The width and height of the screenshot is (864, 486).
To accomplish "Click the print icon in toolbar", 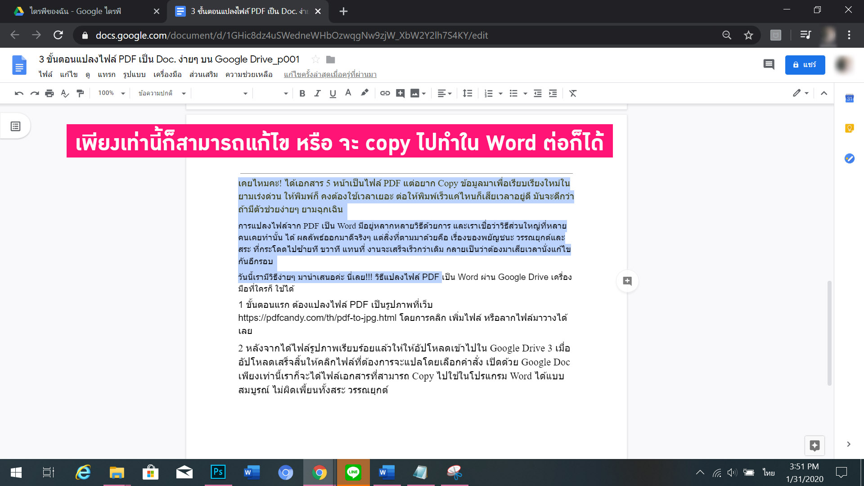I will pyautogui.click(x=49, y=93).
